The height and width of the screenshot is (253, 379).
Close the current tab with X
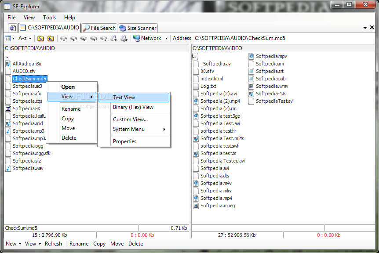(x=372, y=28)
